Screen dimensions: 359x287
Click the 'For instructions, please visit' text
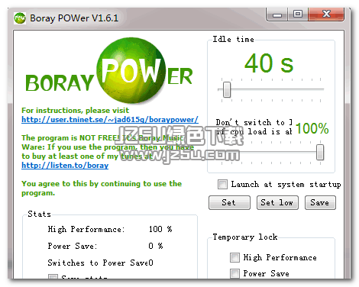pos(76,111)
